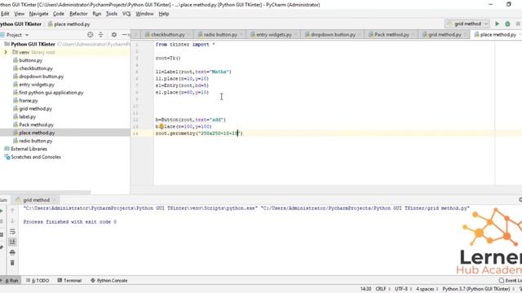Open the Event Log
This screenshot has height=293, width=522.
(x=511, y=280)
